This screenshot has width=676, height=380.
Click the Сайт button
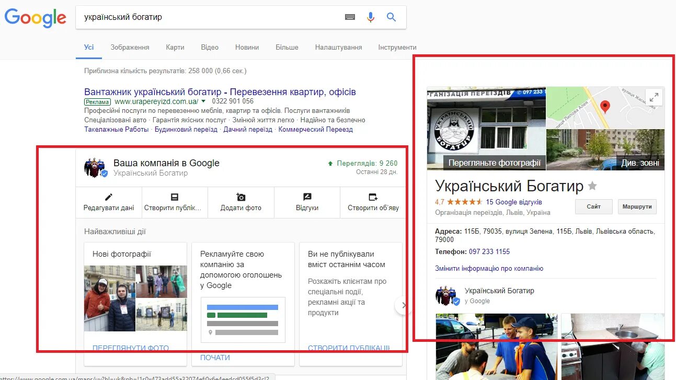tap(593, 206)
